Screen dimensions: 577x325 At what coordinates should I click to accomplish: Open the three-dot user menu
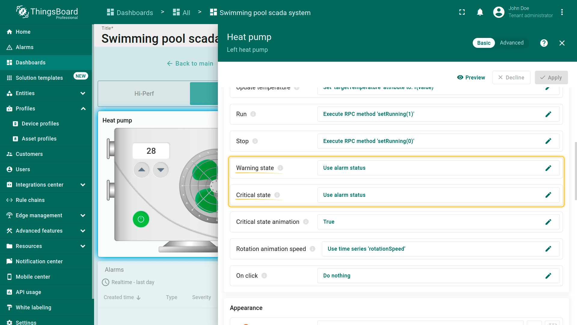click(x=562, y=12)
